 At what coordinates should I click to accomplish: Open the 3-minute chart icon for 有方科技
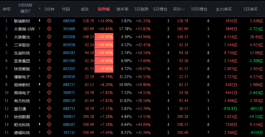pos(49,101)
